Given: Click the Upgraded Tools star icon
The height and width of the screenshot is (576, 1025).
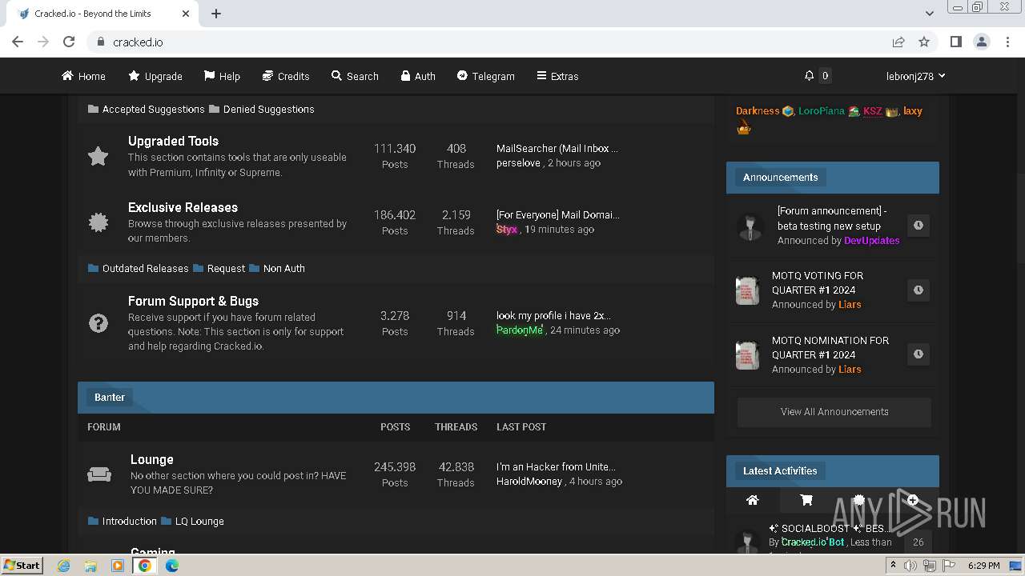Looking at the screenshot, I should [98, 156].
